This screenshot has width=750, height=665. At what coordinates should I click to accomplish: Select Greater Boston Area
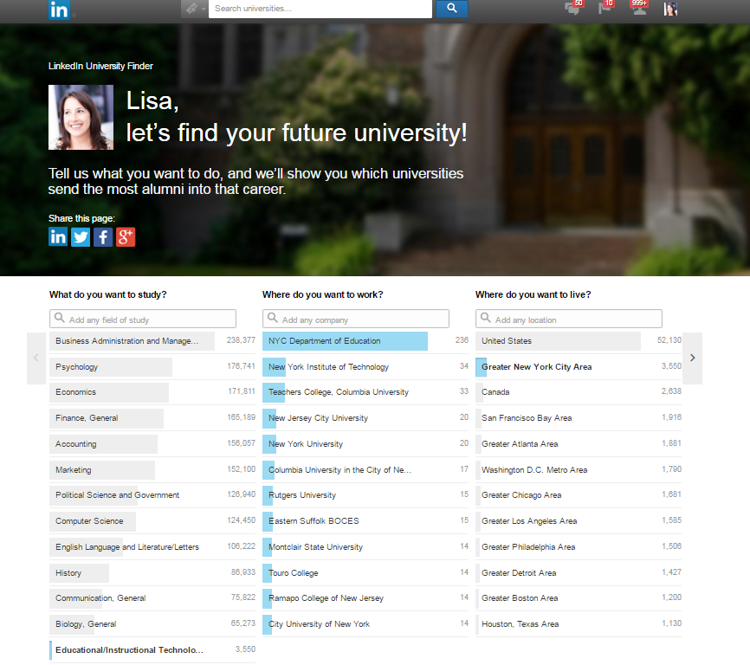[x=579, y=598]
